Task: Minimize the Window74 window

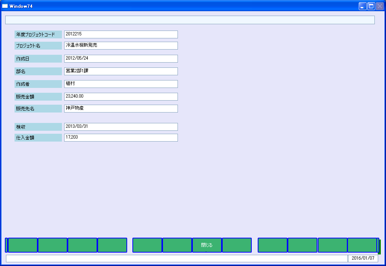Action: (x=363, y=6)
